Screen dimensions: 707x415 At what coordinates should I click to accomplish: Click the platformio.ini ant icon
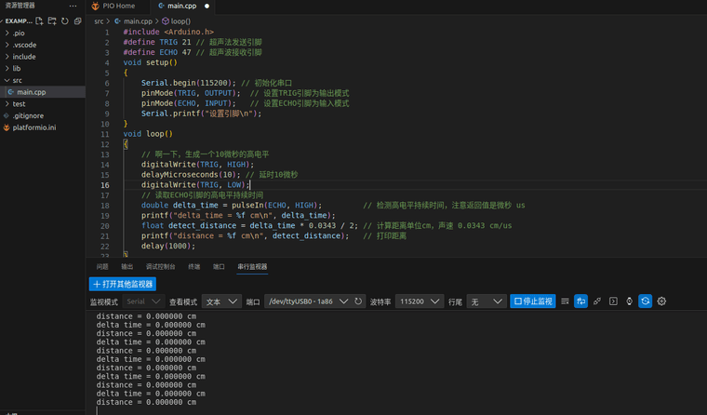coord(7,127)
